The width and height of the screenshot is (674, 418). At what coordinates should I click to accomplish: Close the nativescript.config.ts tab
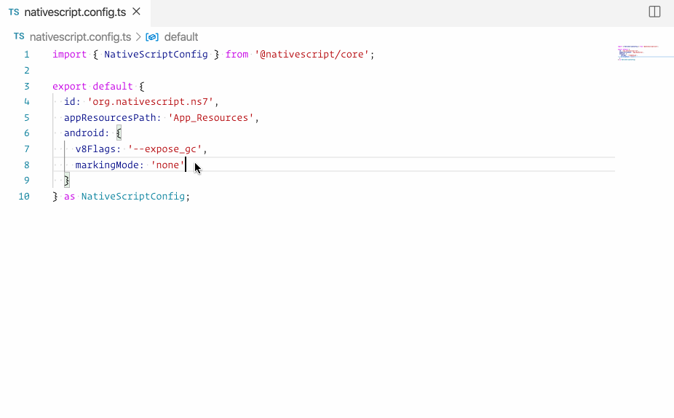pos(136,12)
